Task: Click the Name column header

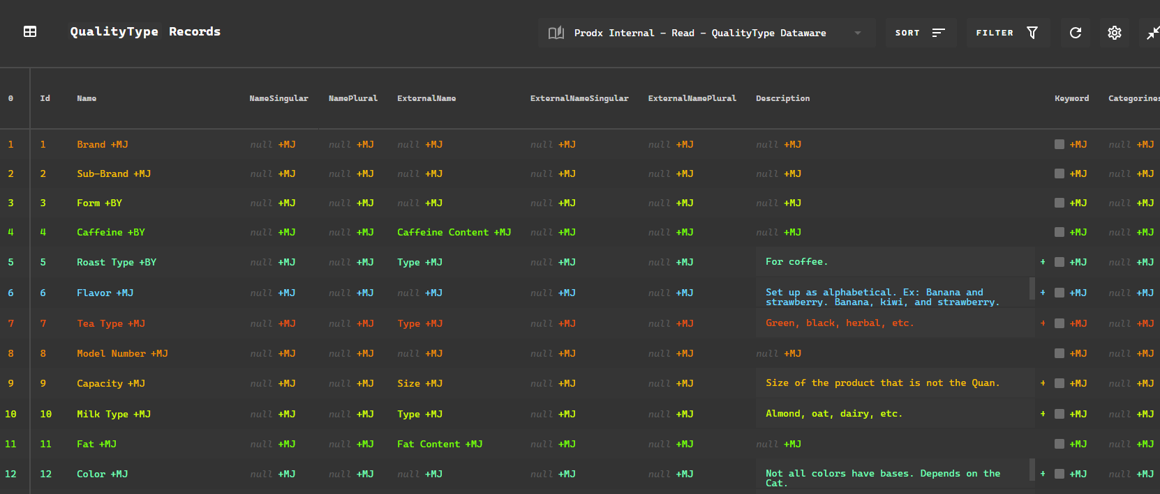Action: point(87,98)
